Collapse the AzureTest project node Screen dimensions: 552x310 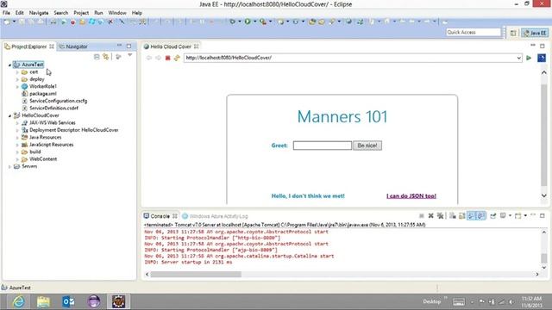9,65
